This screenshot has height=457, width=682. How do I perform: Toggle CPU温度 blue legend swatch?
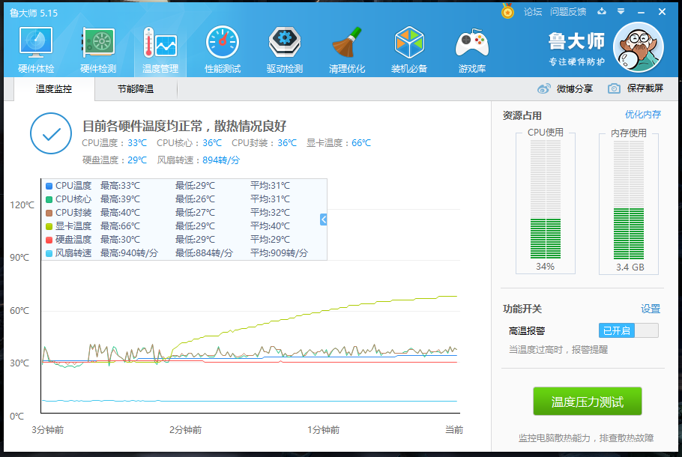click(x=49, y=186)
